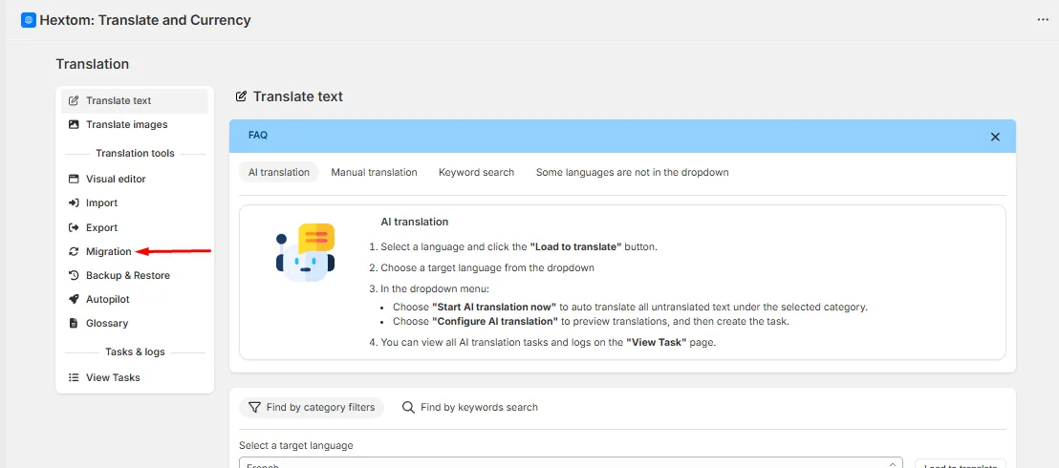
Task: Click the Migration refresh icon
Action: pos(74,252)
